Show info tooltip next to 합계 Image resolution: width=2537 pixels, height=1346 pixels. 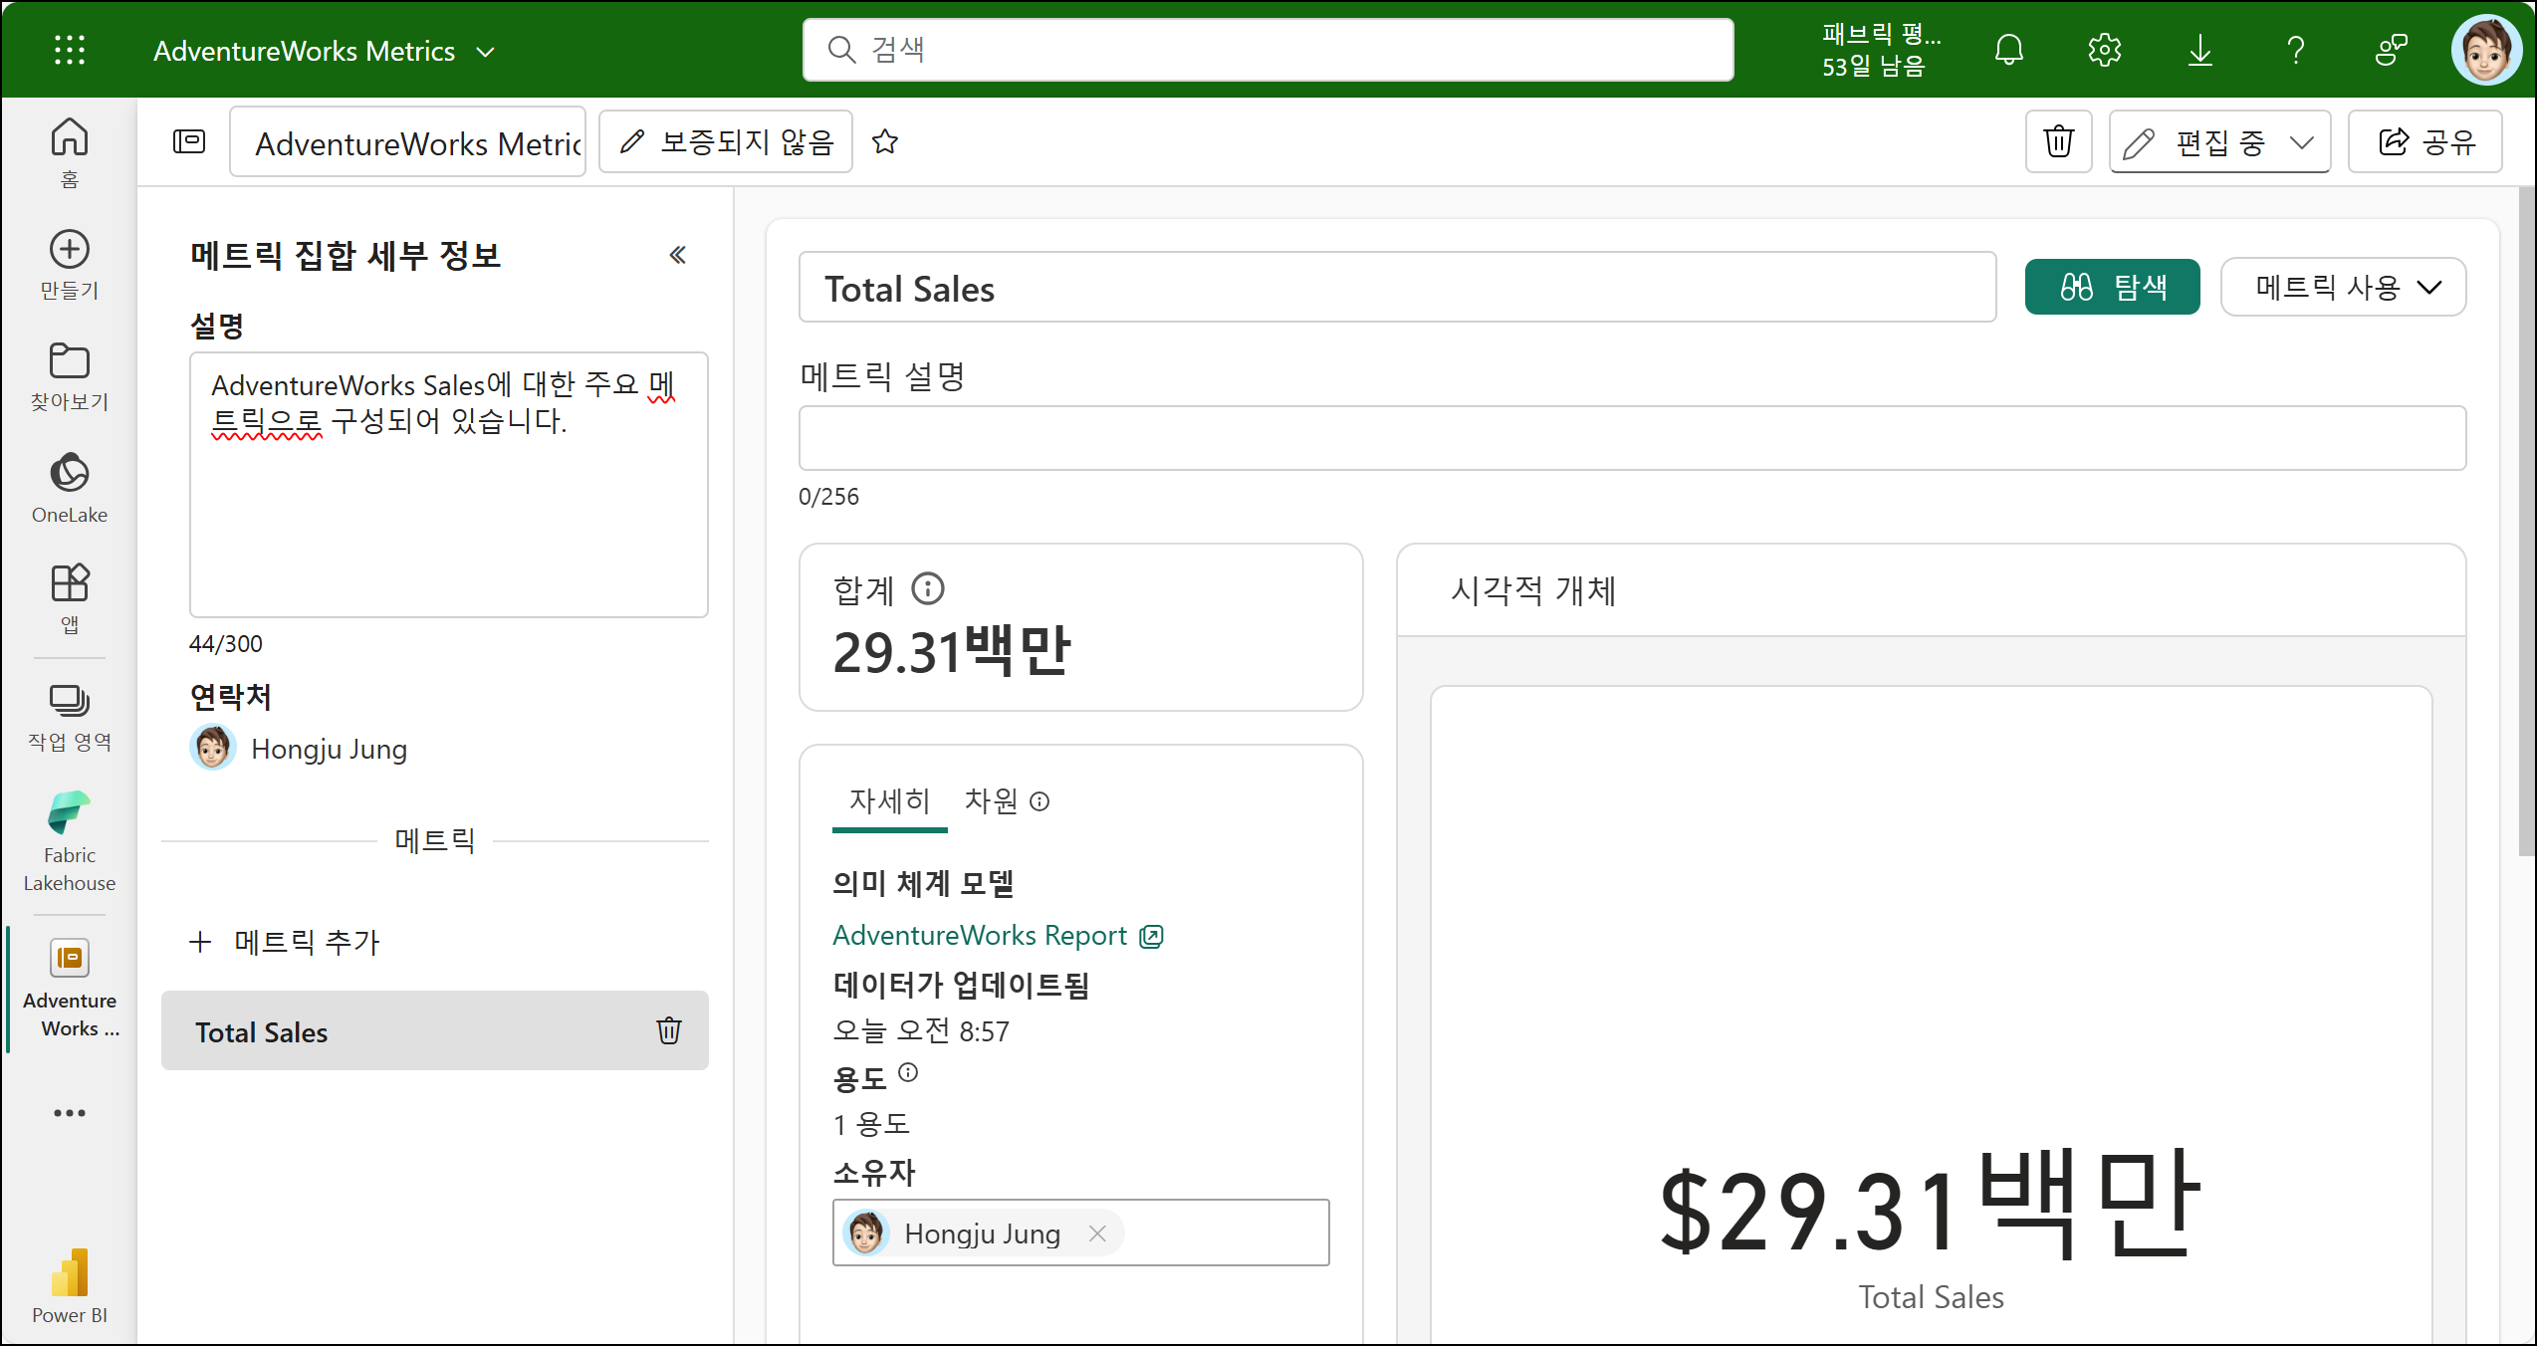point(928,588)
